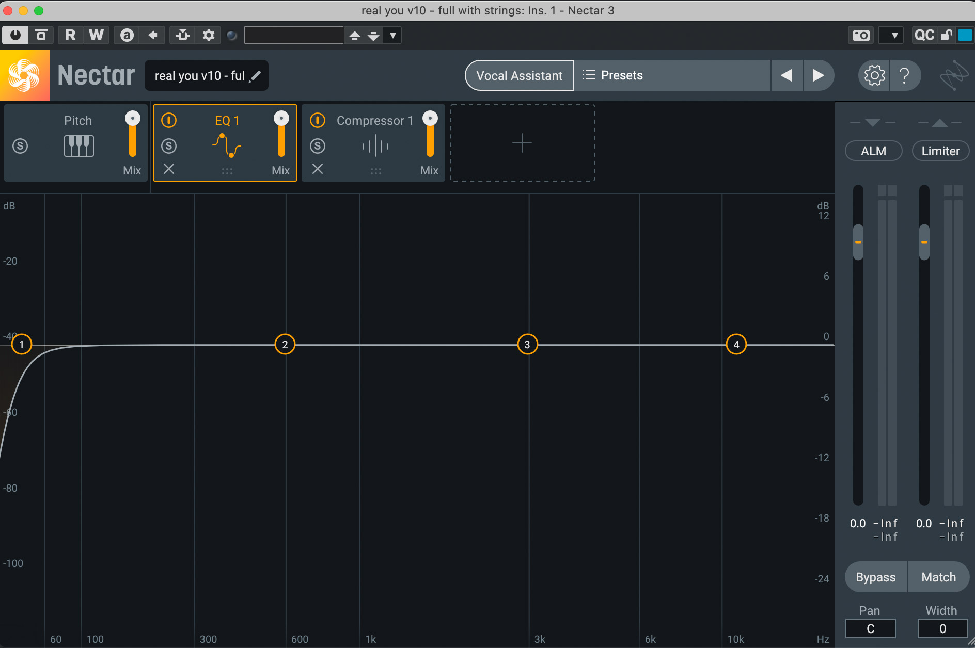Toggle Compressor 1 module power
975x648 pixels.
tap(318, 120)
